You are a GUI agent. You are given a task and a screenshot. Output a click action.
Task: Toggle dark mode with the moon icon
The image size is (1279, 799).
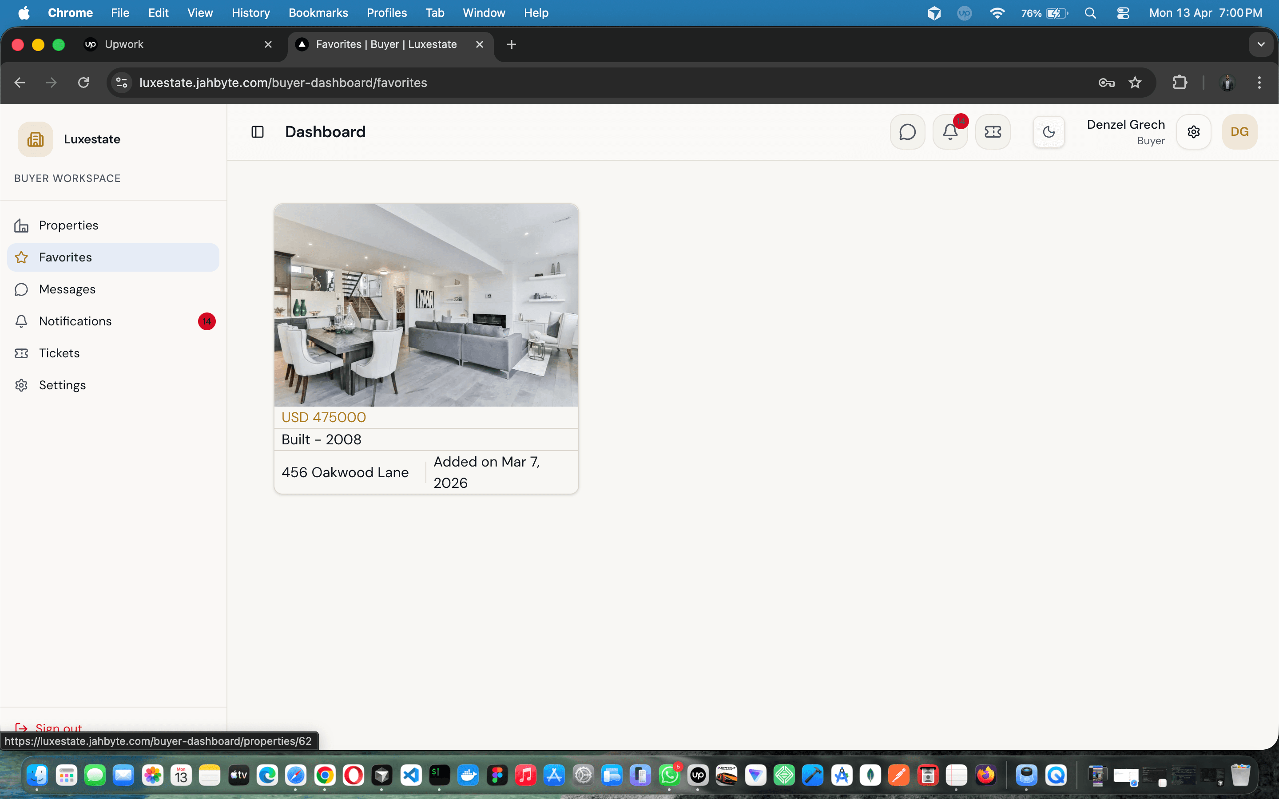click(1049, 131)
